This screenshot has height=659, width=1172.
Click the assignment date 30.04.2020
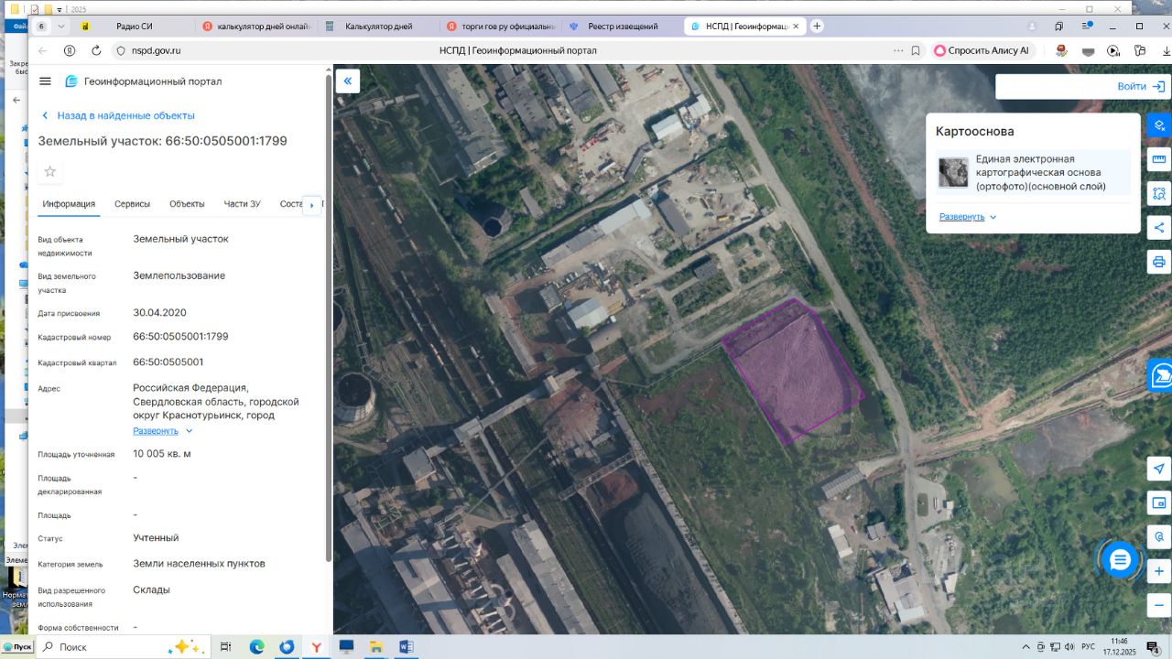(x=159, y=313)
